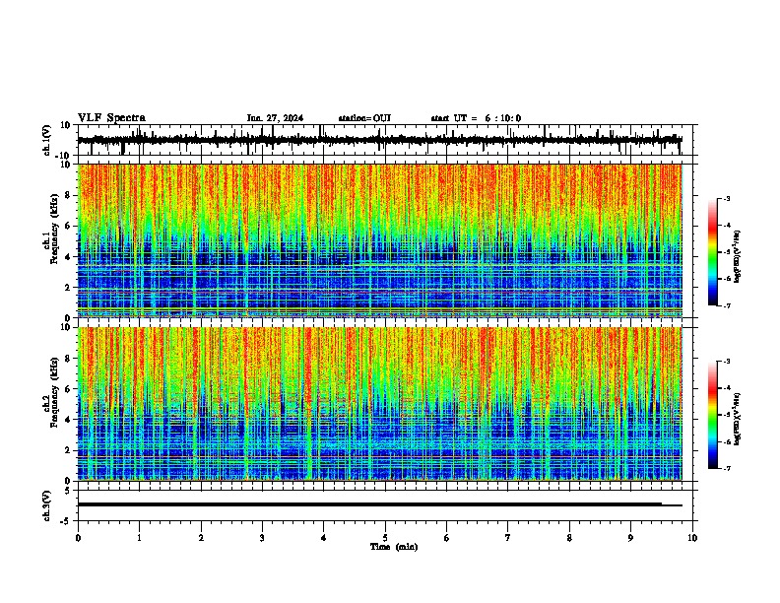Click time axis tick label '7'
Viewport: 780px width, 603px height.
508,538
